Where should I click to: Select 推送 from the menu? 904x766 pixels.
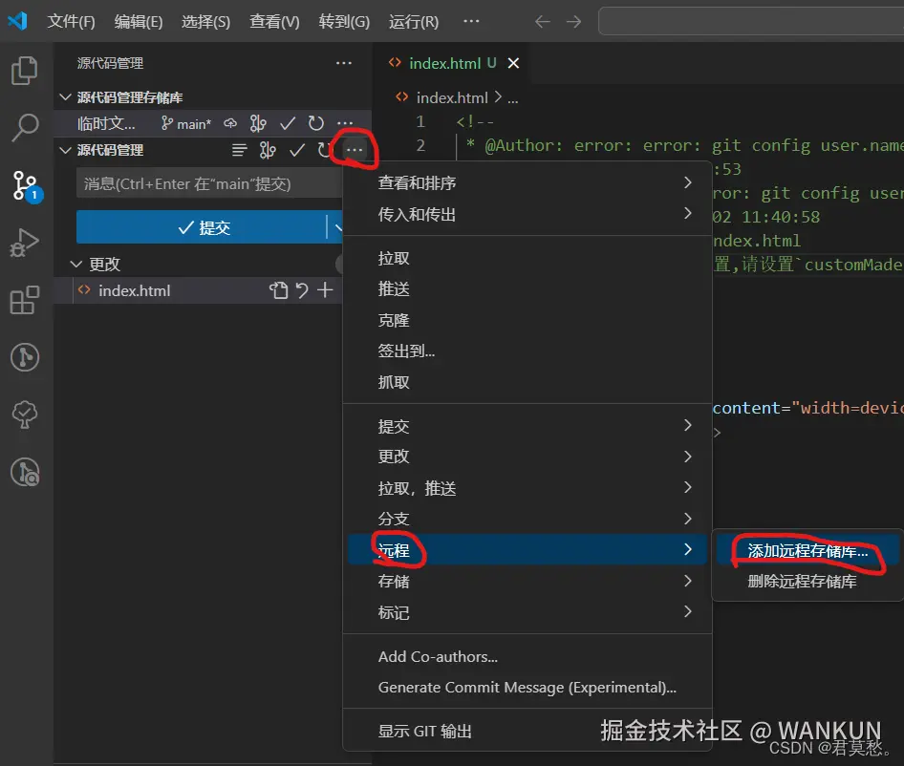(527, 288)
